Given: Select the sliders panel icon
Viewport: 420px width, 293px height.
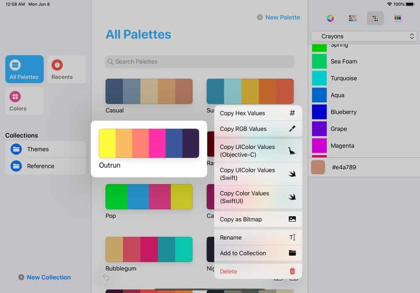Looking at the screenshot, I should [352, 18].
